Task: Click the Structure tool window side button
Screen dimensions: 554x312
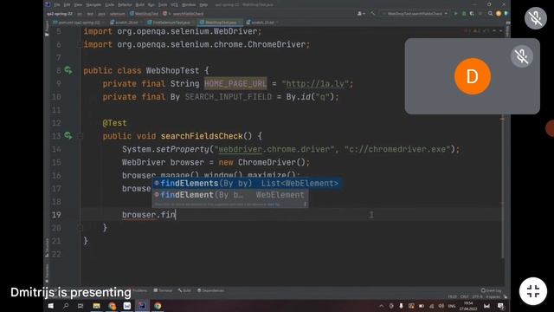Action: (47, 248)
